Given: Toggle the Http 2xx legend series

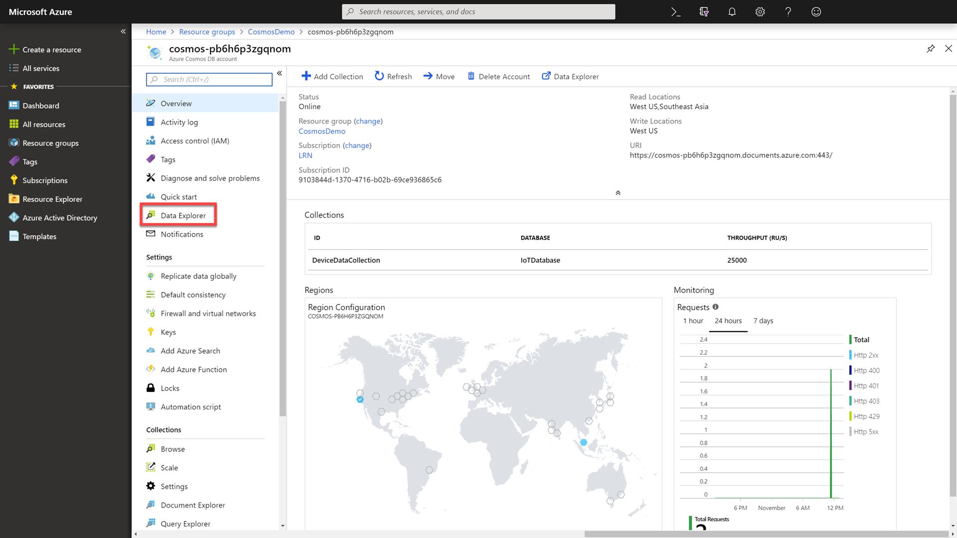Looking at the screenshot, I should pyautogui.click(x=865, y=355).
